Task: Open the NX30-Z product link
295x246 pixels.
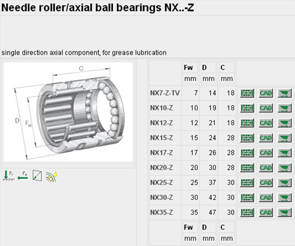Action: [162, 197]
